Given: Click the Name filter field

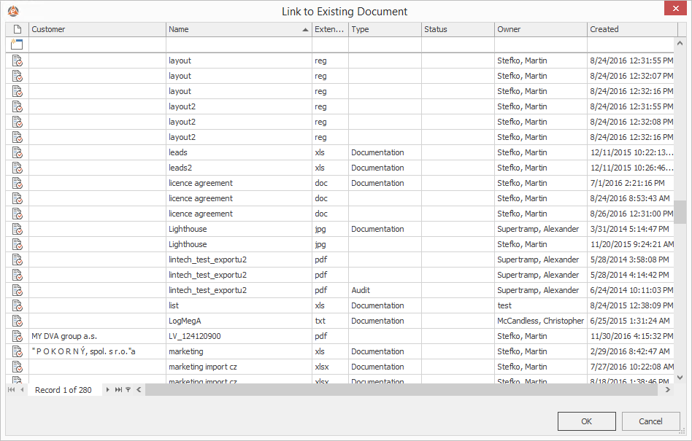Looking at the screenshot, I should coord(239,44).
